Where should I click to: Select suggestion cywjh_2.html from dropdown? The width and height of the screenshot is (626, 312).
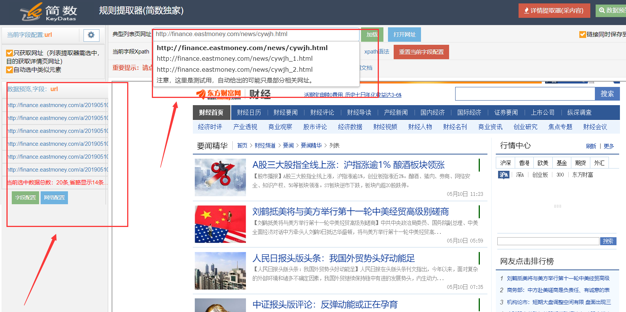pos(235,69)
